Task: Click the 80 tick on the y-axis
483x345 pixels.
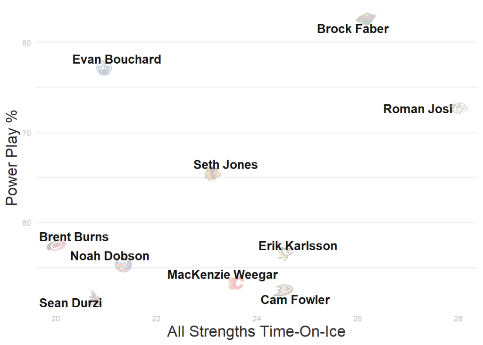Action: pos(26,43)
